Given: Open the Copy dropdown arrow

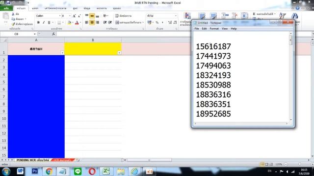Looking at the screenshot, I should click(26, 19).
